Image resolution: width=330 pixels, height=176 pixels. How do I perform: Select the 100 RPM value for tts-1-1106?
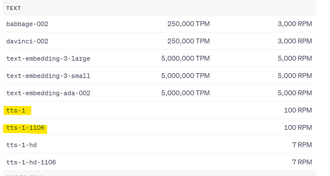[298, 128]
